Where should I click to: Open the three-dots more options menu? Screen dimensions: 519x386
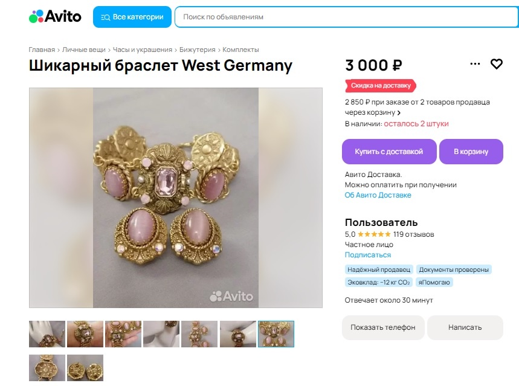[475, 64]
